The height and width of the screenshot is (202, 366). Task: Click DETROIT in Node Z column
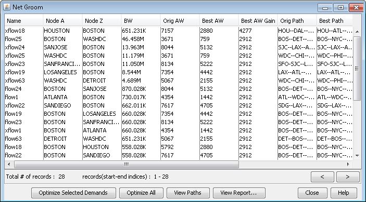94,81
